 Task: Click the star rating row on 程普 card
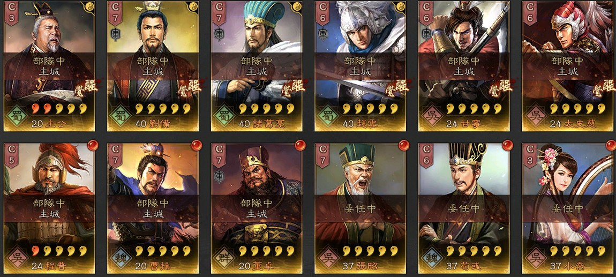[59, 251]
